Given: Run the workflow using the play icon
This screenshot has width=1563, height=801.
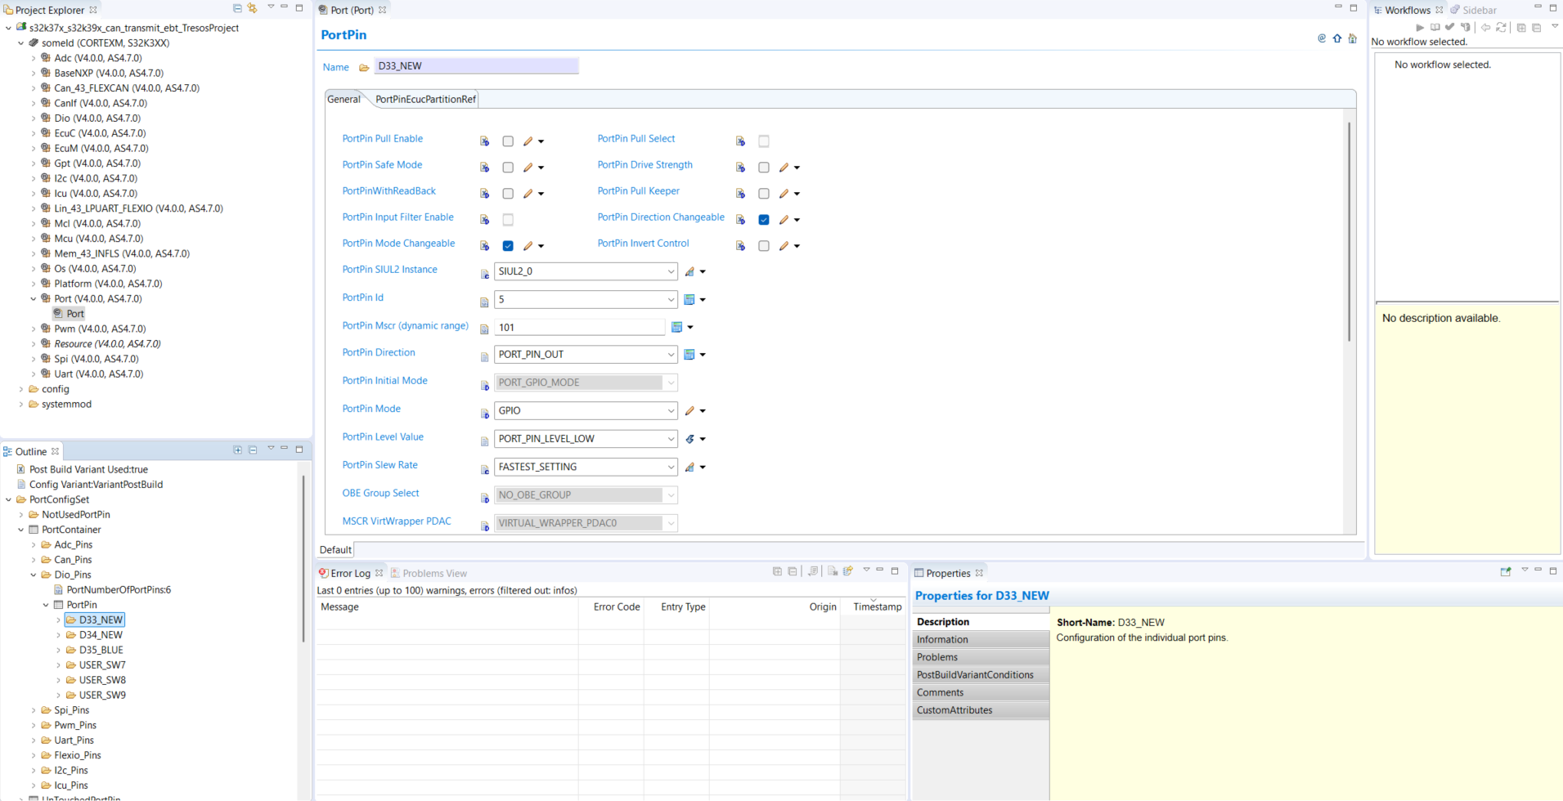Looking at the screenshot, I should [1420, 27].
